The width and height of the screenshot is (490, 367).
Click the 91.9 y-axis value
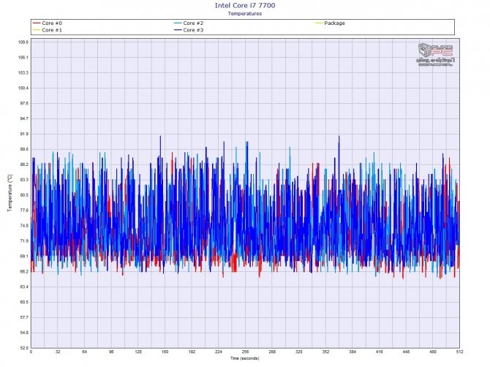coord(24,134)
